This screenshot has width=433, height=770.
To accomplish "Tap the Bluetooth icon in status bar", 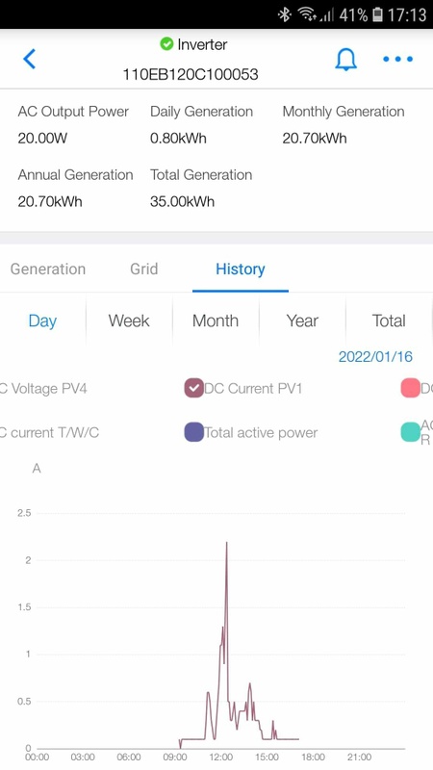I will [285, 14].
